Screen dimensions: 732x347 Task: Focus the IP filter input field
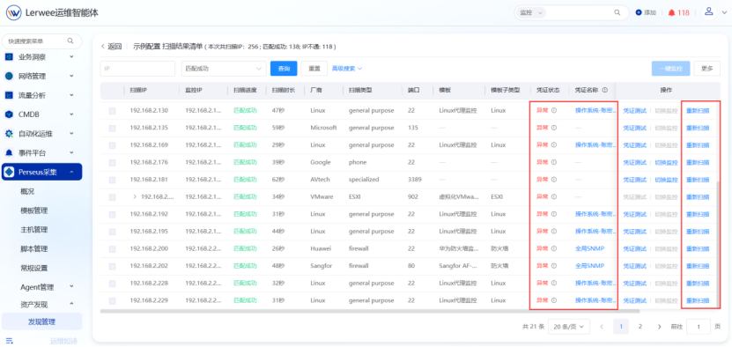pos(137,69)
